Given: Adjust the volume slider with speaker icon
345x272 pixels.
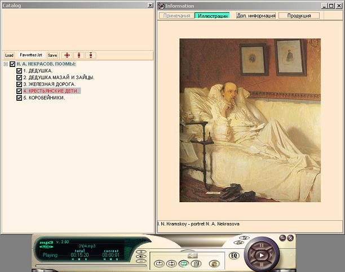Looking at the screenshot, I should (193, 255).
